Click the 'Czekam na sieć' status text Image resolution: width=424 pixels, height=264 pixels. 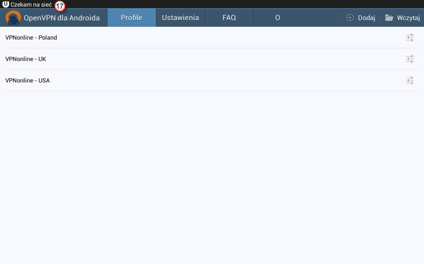coord(31,4)
